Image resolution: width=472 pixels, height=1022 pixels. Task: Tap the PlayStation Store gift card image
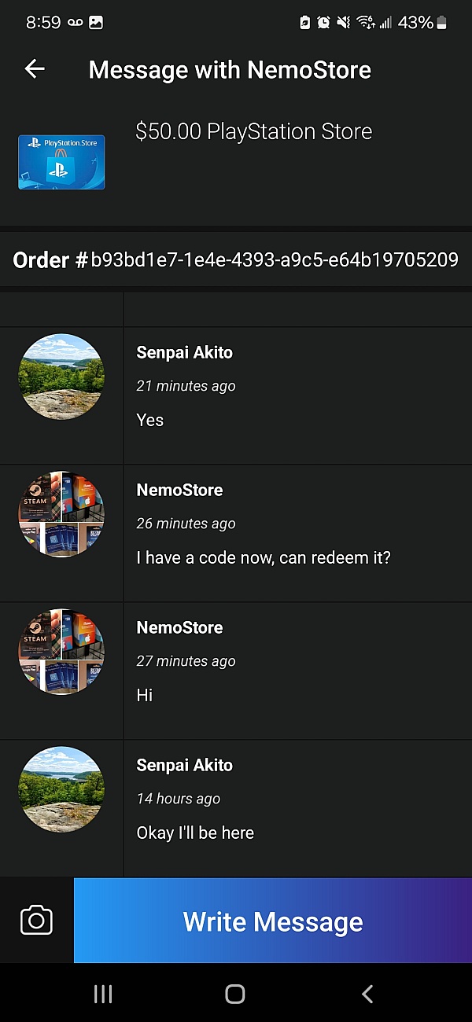click(61, 162)
